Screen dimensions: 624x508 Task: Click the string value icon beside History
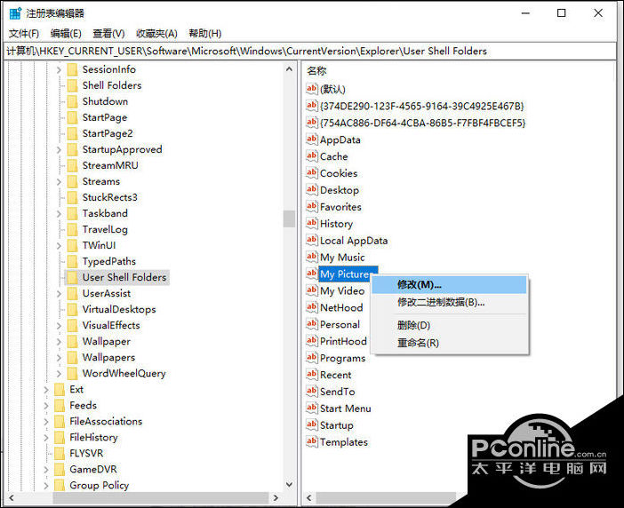click(x=312, y=224)
